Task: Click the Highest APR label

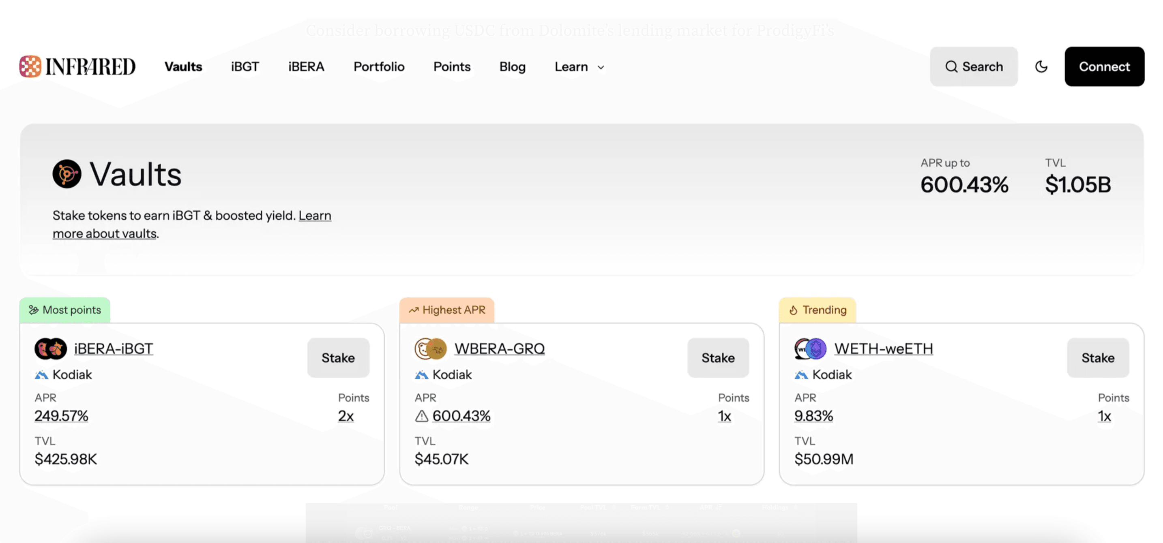Action: point(454,310)
